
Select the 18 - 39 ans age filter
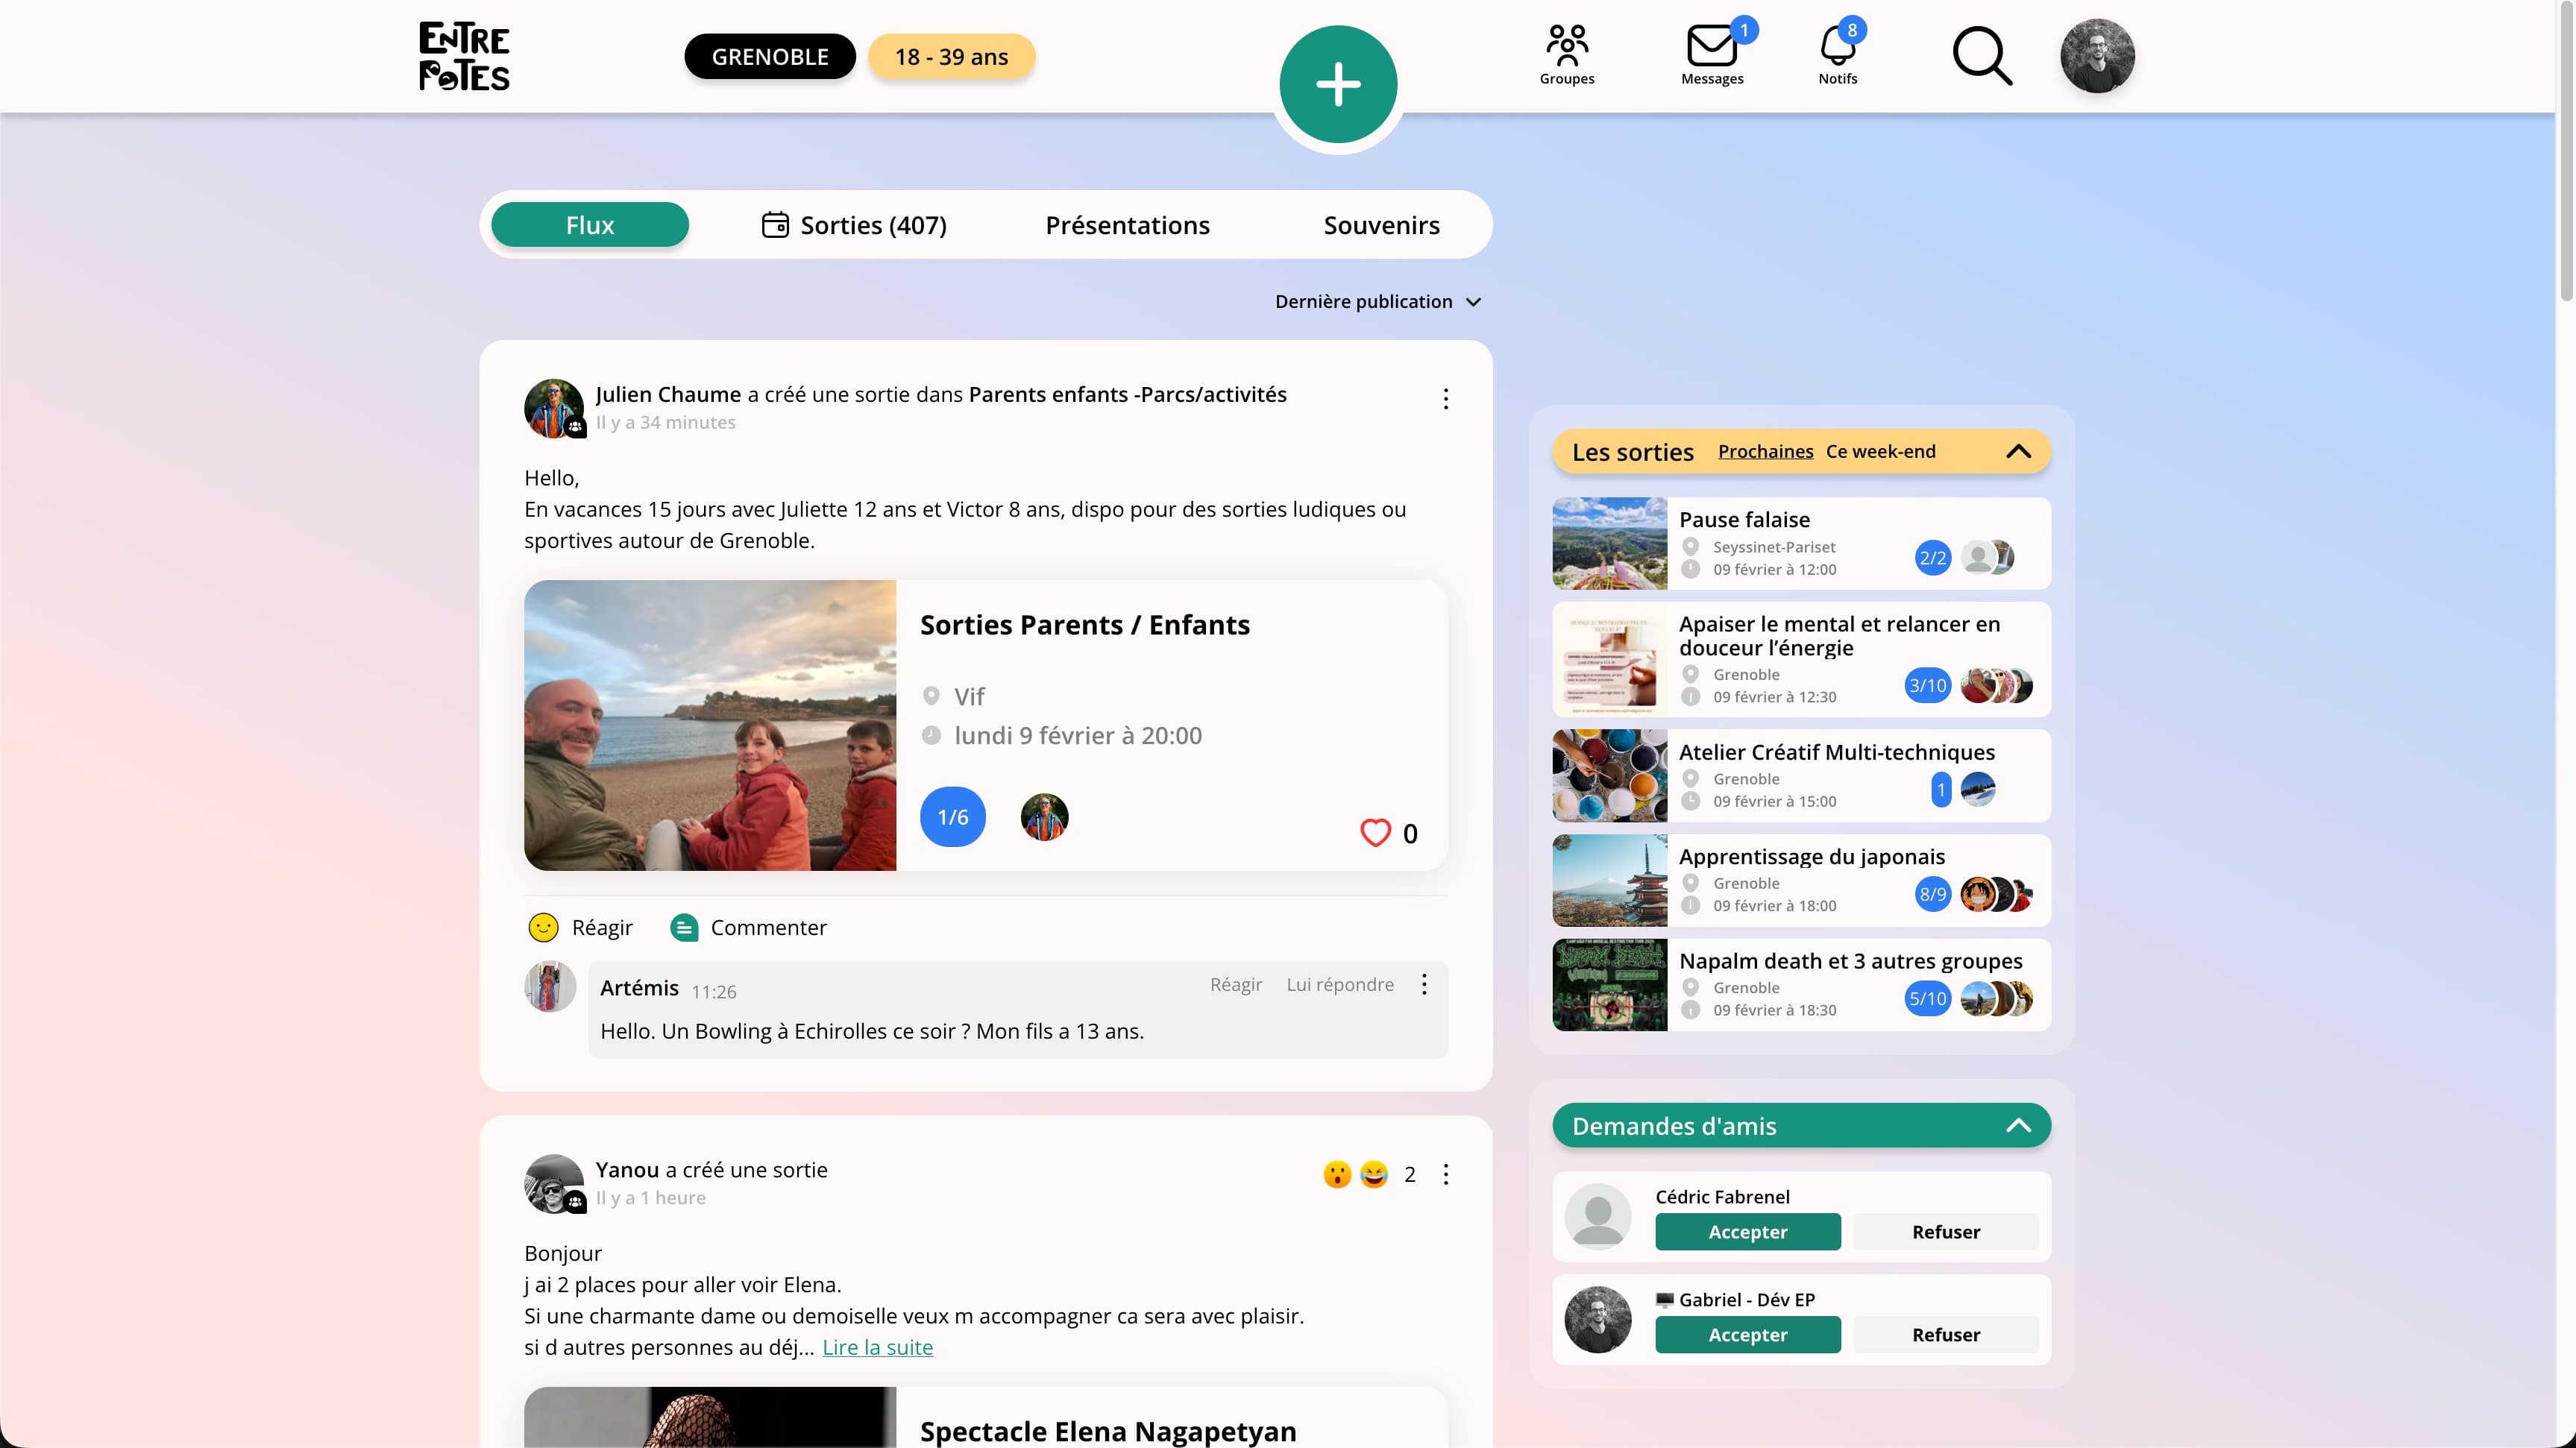click(x=951, y=57)
